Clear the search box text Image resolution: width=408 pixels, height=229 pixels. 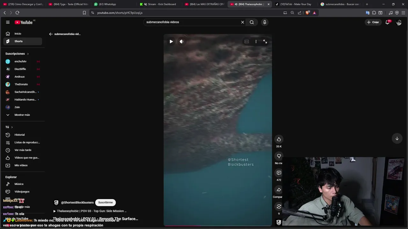tap(243, 22)
